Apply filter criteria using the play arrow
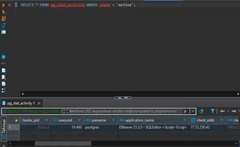 coord(185,111)
